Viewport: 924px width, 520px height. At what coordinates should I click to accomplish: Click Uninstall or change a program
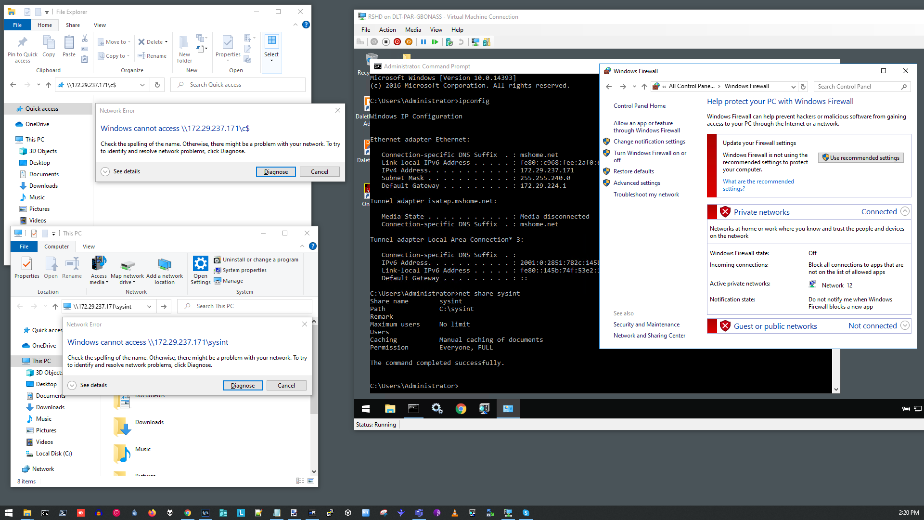pos(256,260)
